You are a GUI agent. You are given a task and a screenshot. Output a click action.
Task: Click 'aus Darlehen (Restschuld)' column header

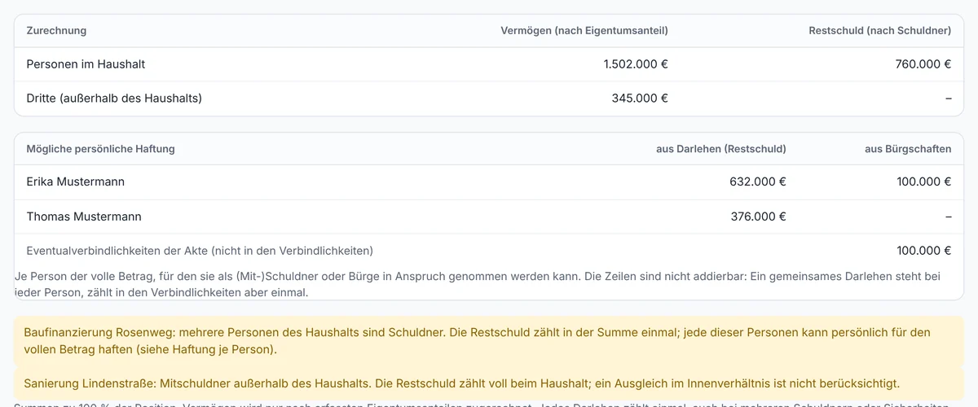721,149
